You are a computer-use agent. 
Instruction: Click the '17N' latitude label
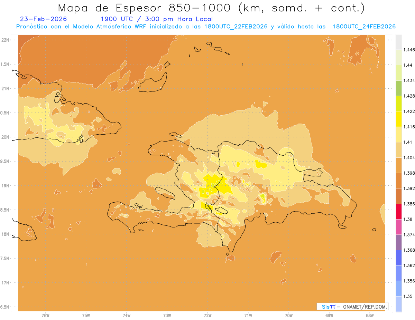tap(5, 283)
